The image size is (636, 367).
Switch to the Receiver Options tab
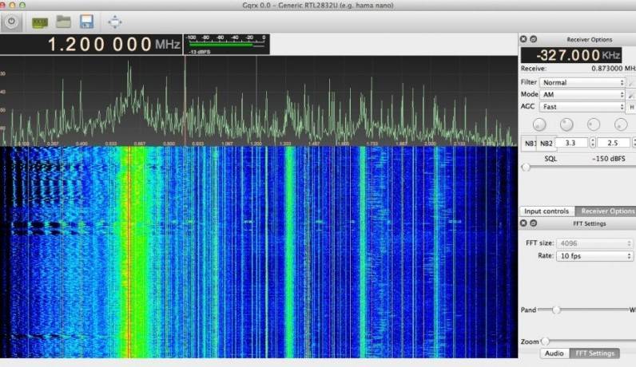(606, 211)
